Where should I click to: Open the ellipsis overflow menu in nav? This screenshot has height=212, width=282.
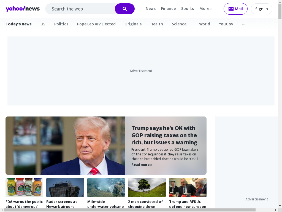(243, 24)
